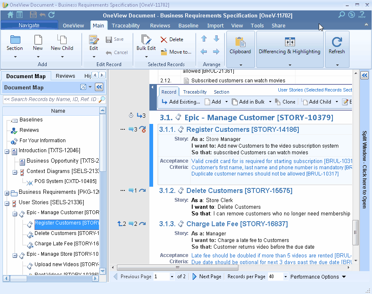This screenshot has width=372, height=294.
Task: Click the New record icon
Action: point(38,40)
